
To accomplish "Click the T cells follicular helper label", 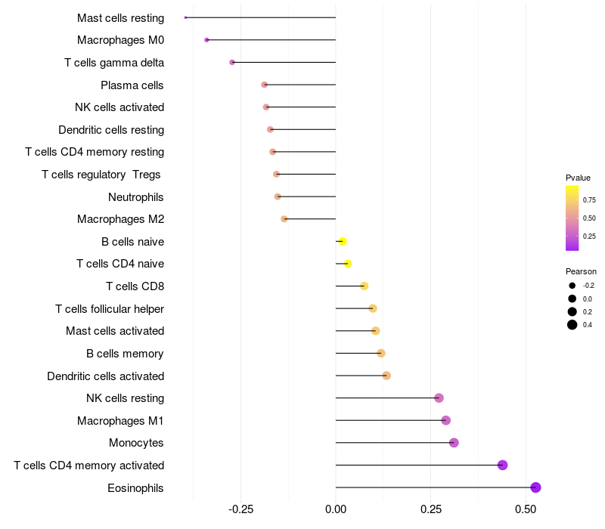I will (110, 308).
